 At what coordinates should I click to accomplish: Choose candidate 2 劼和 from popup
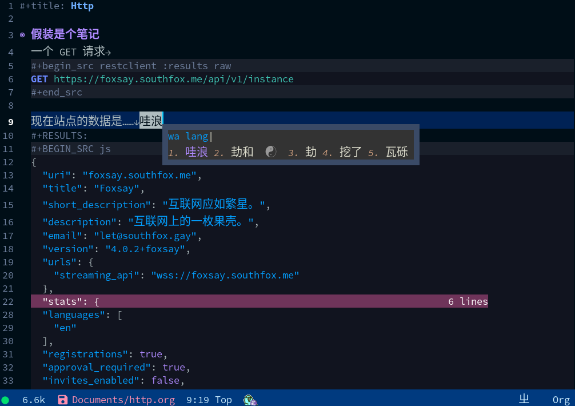[x=242, y=152]
